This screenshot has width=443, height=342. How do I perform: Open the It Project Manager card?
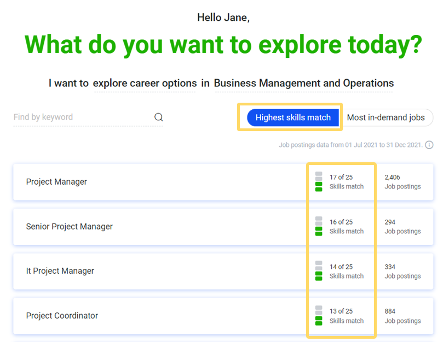pyautogui.click(x=223, y=271)
